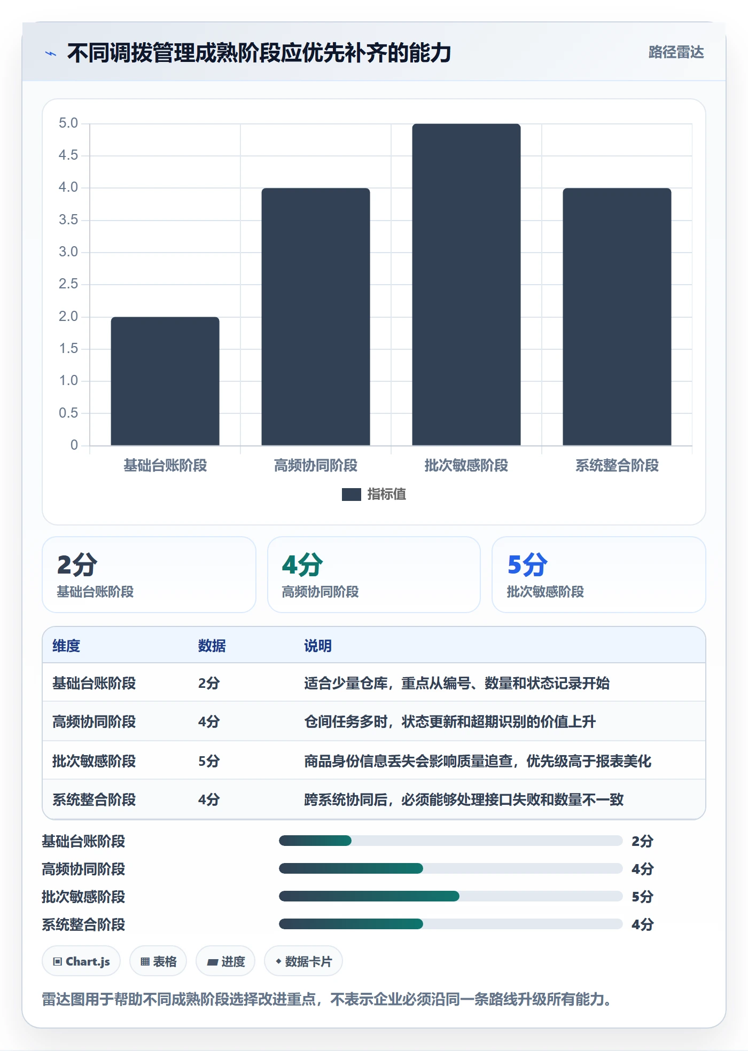This screenshot has width=748, height=1051.
Task: Open the 5分 批次敏感阶段 data card
Action: [x=599, y=575]
